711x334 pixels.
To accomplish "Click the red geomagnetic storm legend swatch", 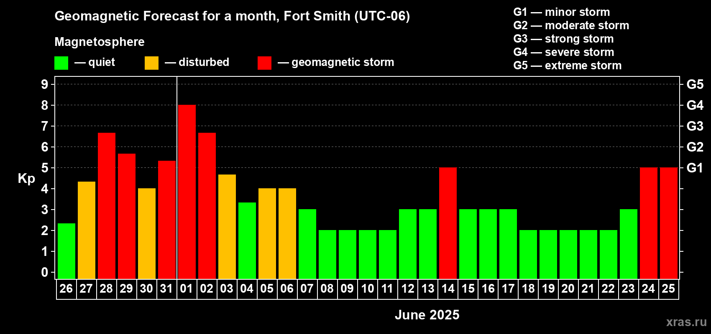I will (265, 63).
